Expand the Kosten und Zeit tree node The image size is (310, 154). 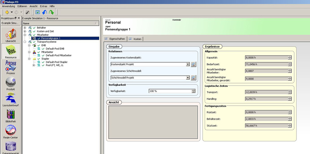tap(25, 31)
